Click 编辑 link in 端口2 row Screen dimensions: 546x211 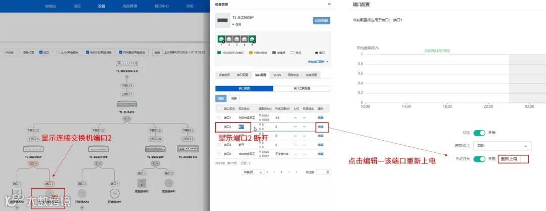(321, 127)
